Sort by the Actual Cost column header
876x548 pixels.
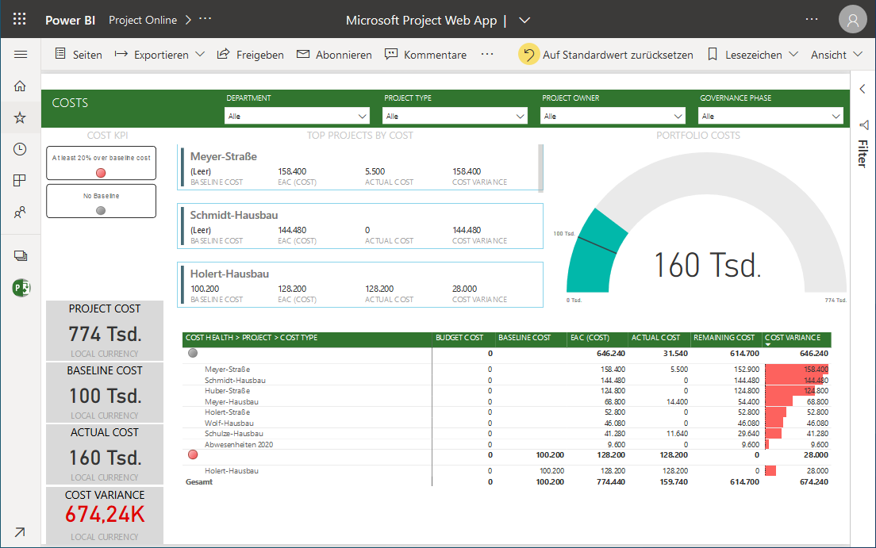click(655, 337)
